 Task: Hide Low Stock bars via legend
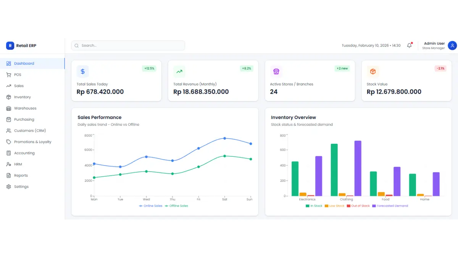(334, 206)
